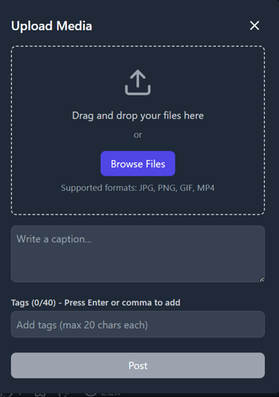
Task: Select the Supported formats hint text
Action: click(138, 188)
